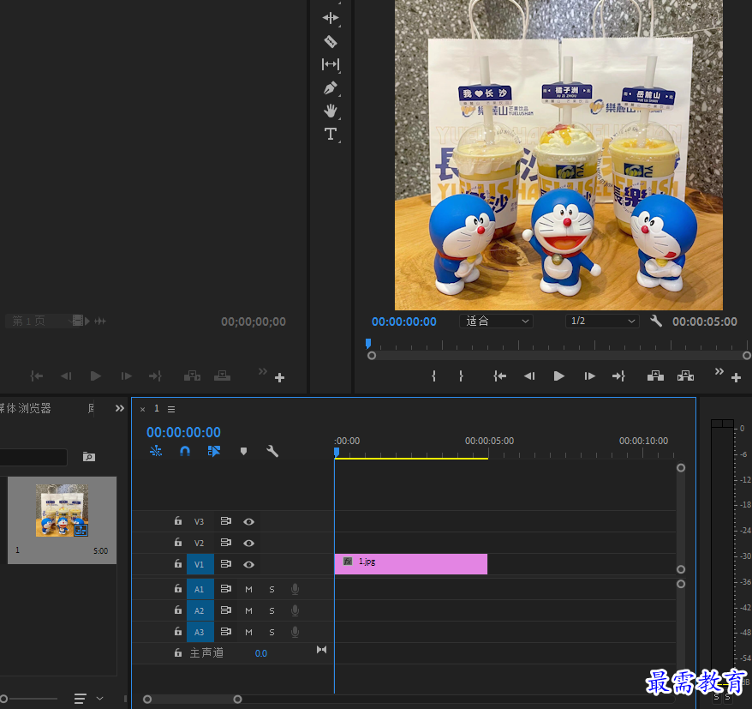Viewport: 752px width, 709px height.
Task: Mute audio track A1
Action: 248,590
